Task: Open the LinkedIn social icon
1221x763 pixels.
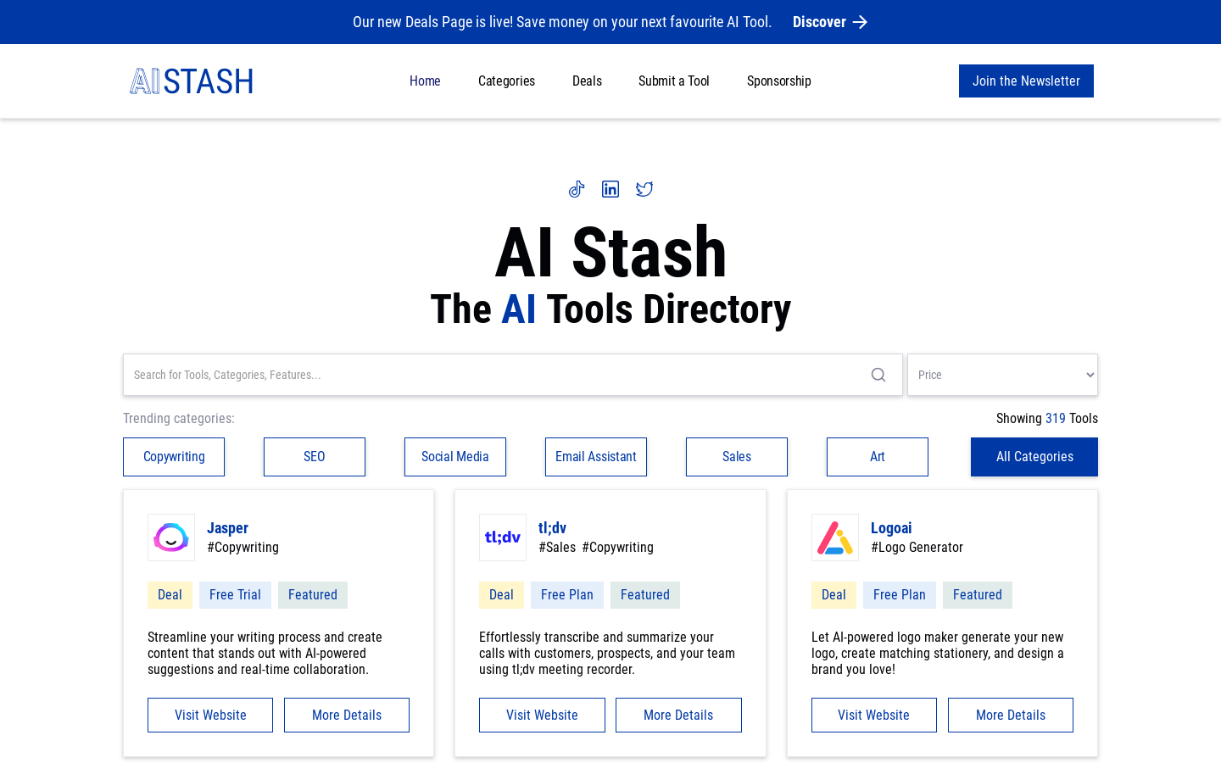Action: click(x=610, y=189)
